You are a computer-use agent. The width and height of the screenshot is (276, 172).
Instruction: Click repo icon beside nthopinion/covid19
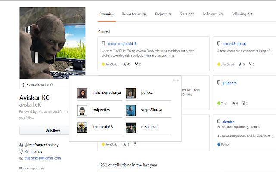[103, 43]
